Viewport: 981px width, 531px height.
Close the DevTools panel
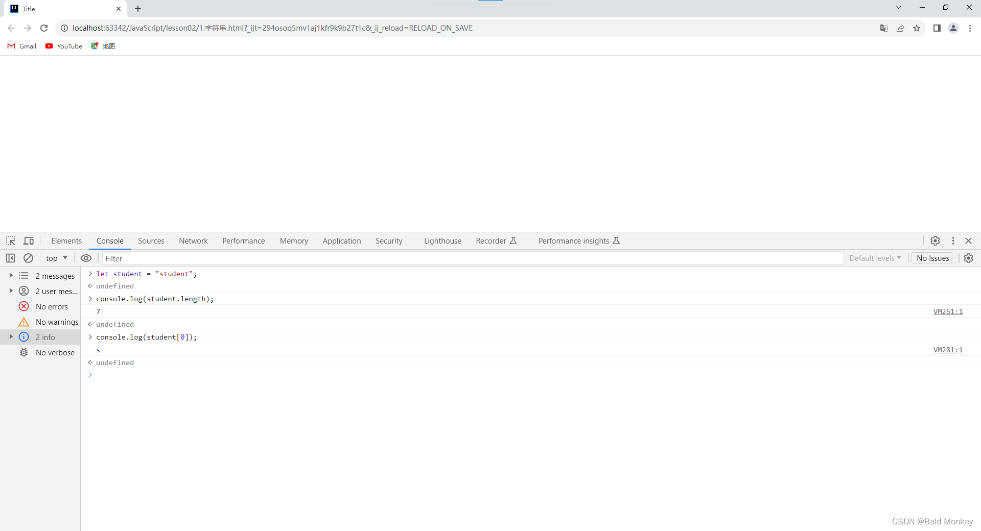[968, 241]
